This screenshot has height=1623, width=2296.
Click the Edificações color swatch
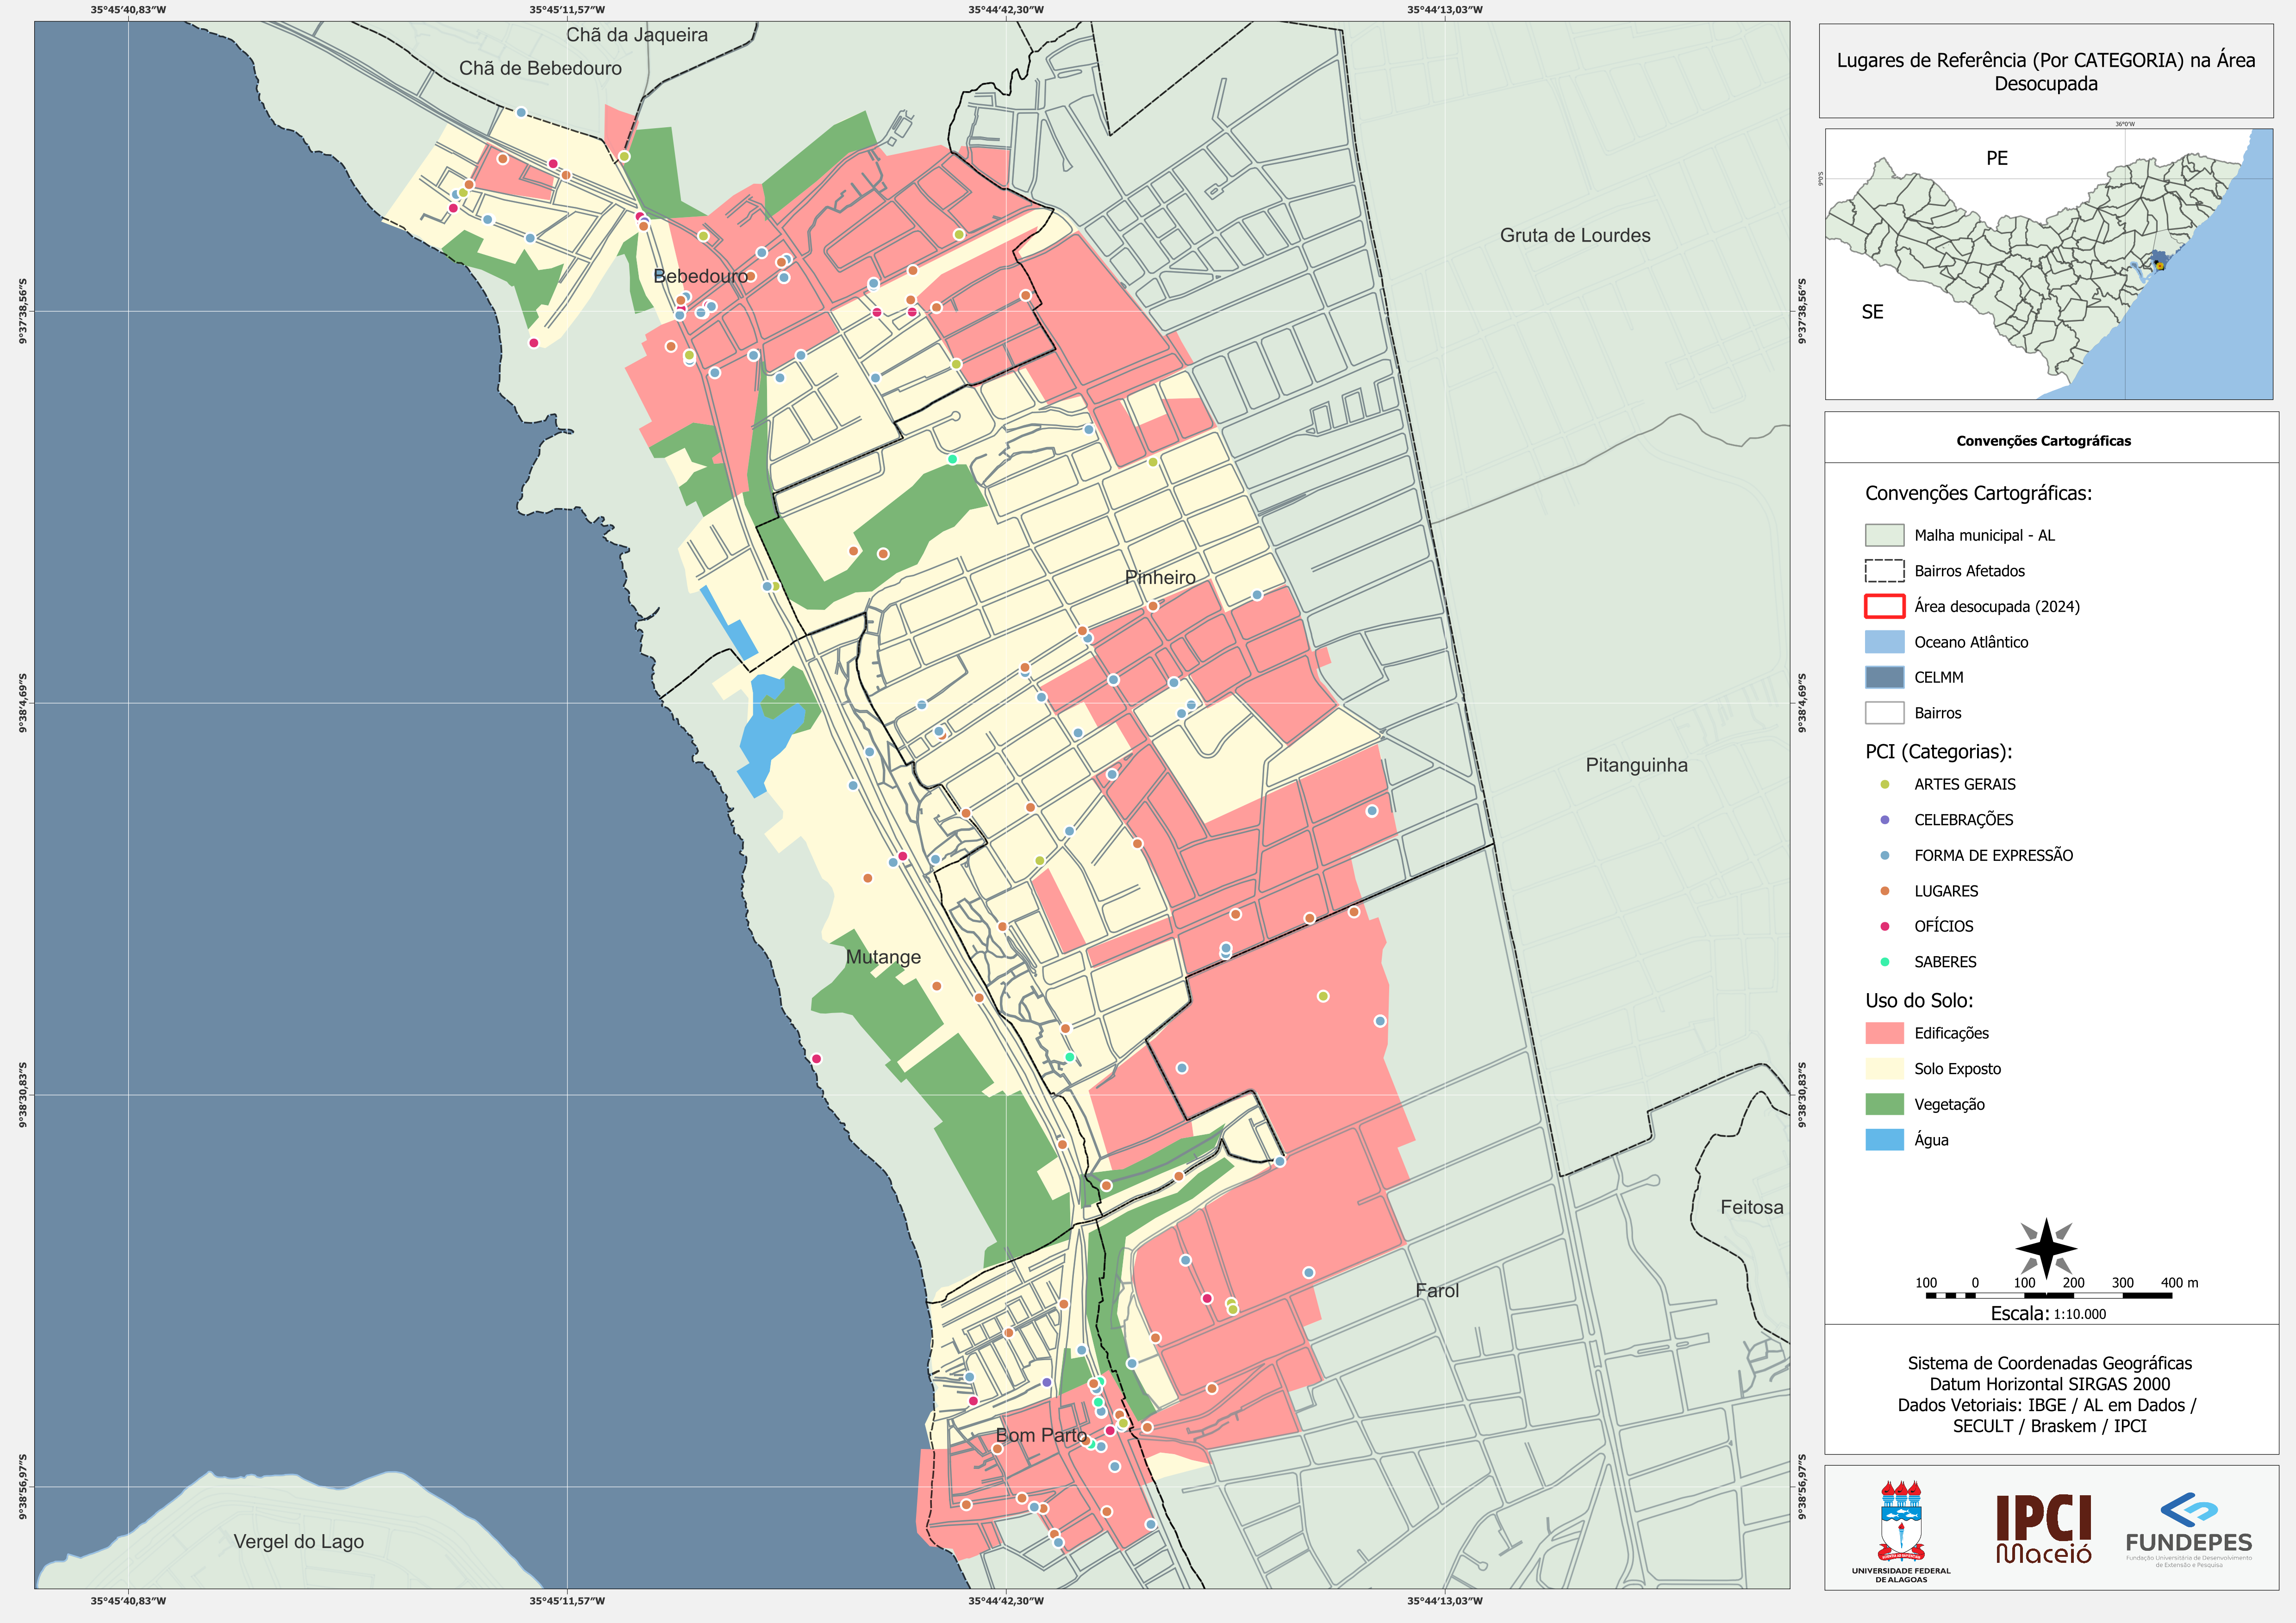tap(1885, 1034)
